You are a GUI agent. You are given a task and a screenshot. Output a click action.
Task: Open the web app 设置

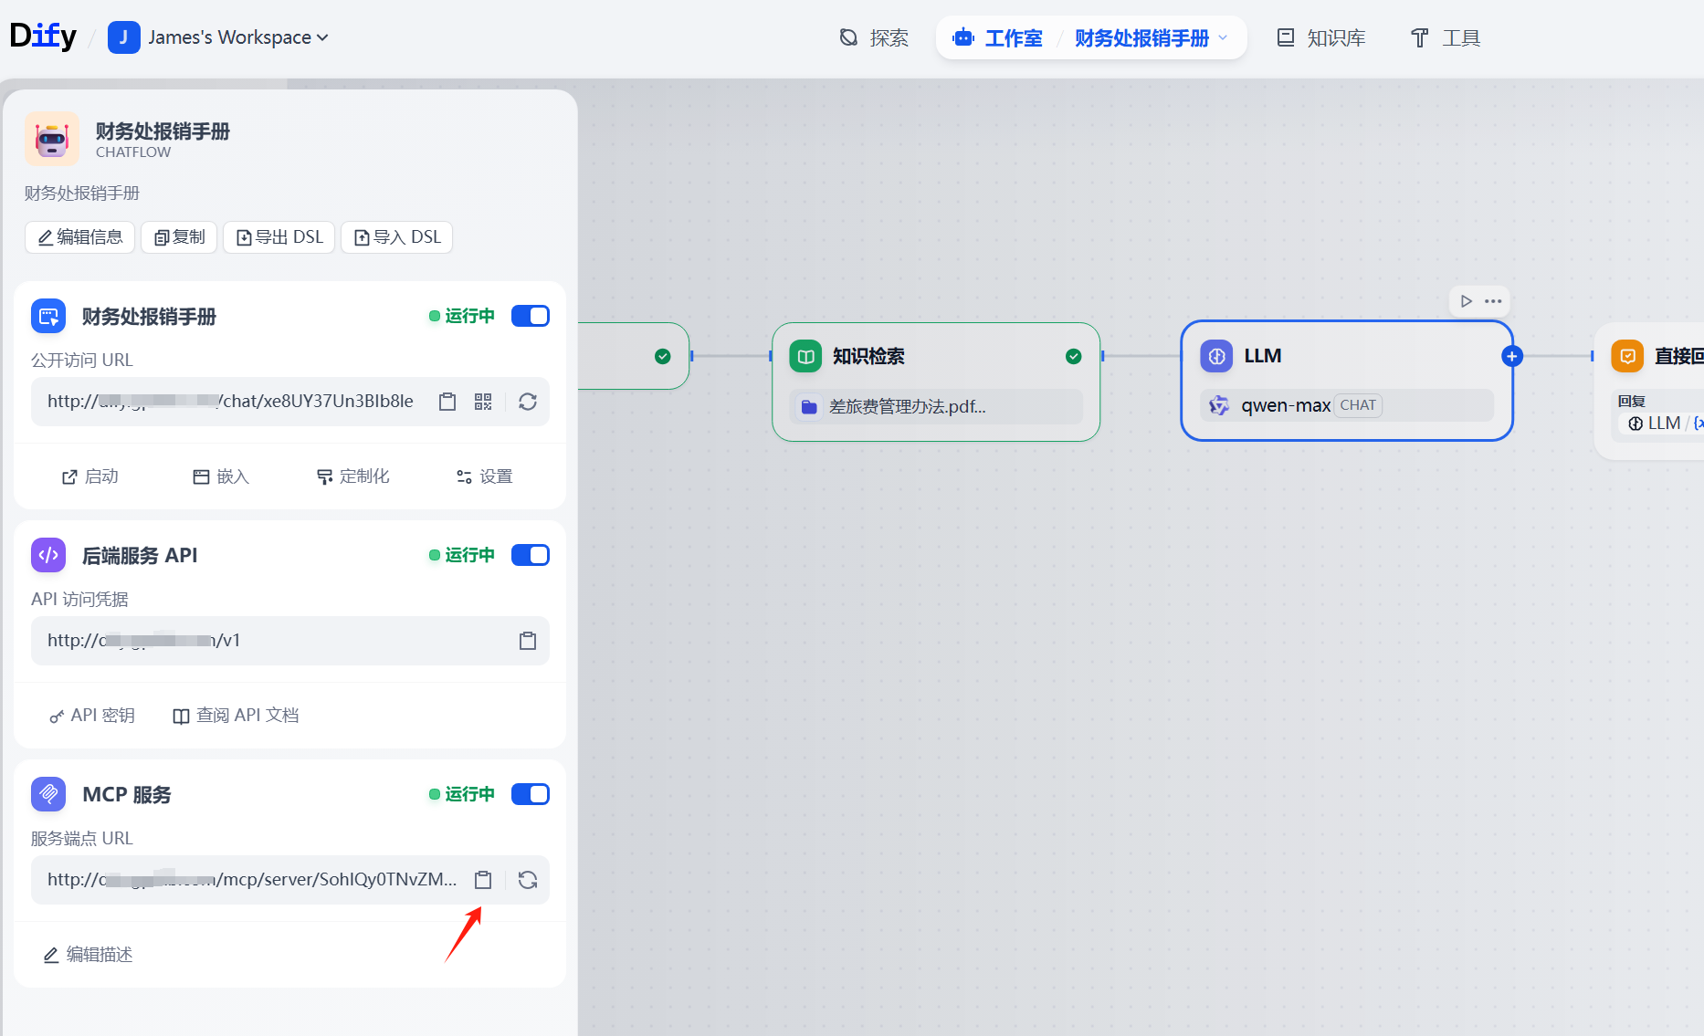485,476
